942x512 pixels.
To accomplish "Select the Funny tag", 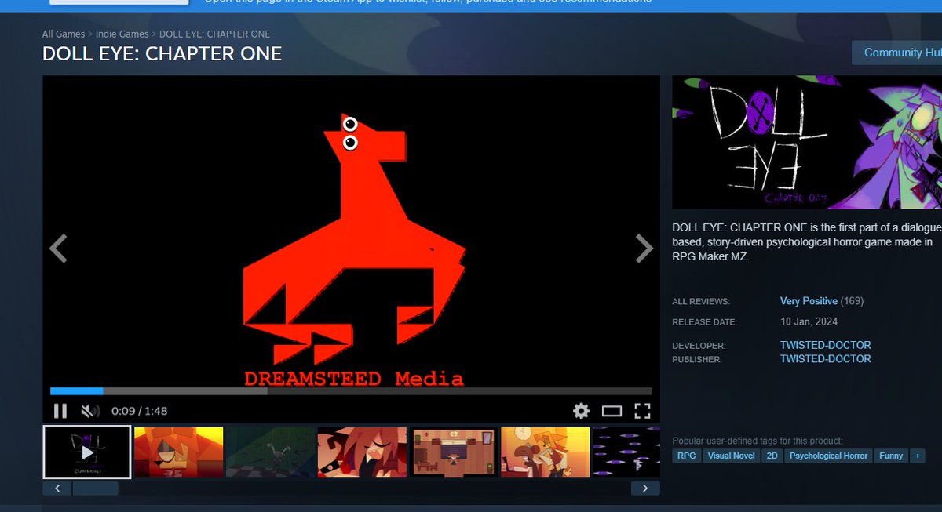I will pyautogui.click(x=891, y=456).
